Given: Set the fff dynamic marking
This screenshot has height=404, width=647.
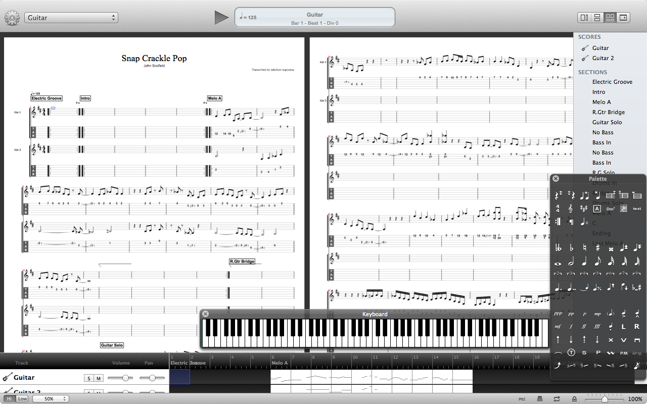Looking at the screenshot, I should click(x=597, y=327).
